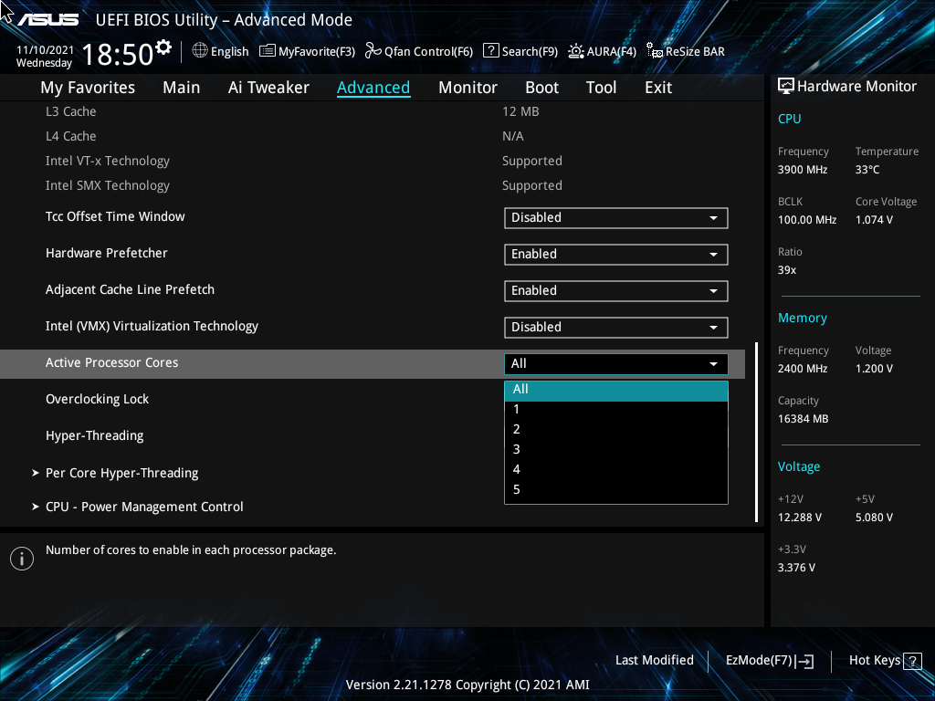
Task: Open ReSize BAR setting
Action: click(686, 51)
